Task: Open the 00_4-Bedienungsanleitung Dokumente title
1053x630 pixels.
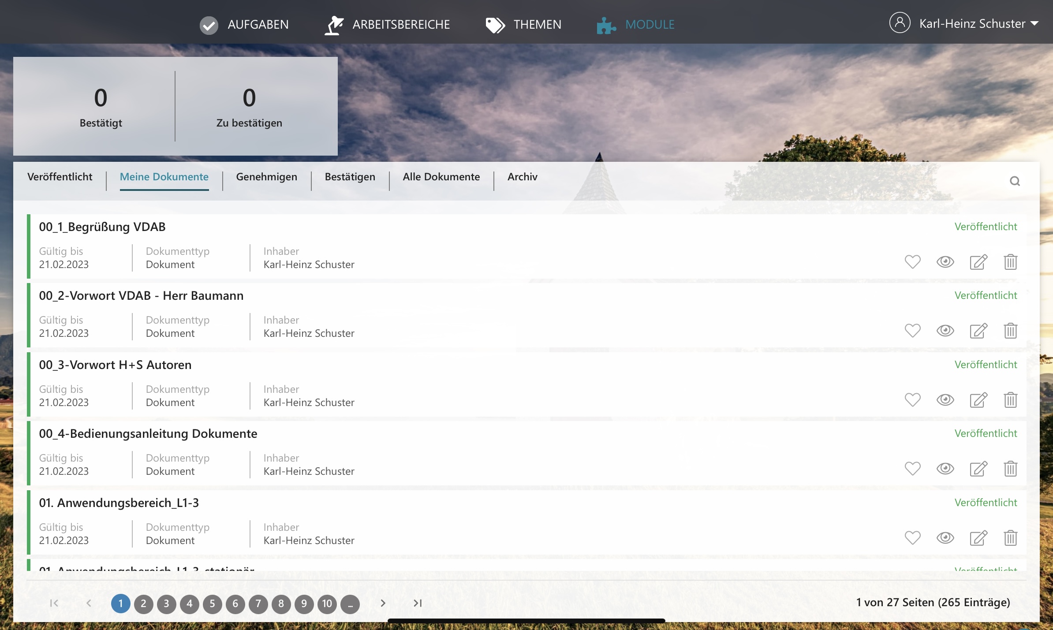Action: 148,434
